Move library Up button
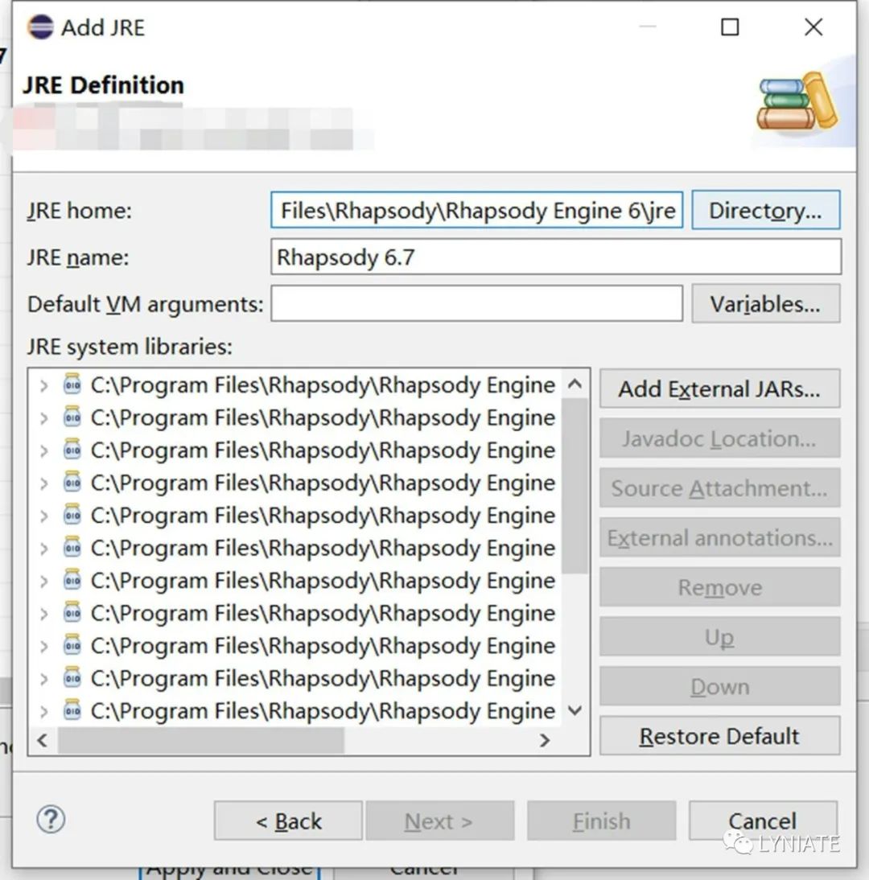869x880 pixels. click(x=719, y=637)
